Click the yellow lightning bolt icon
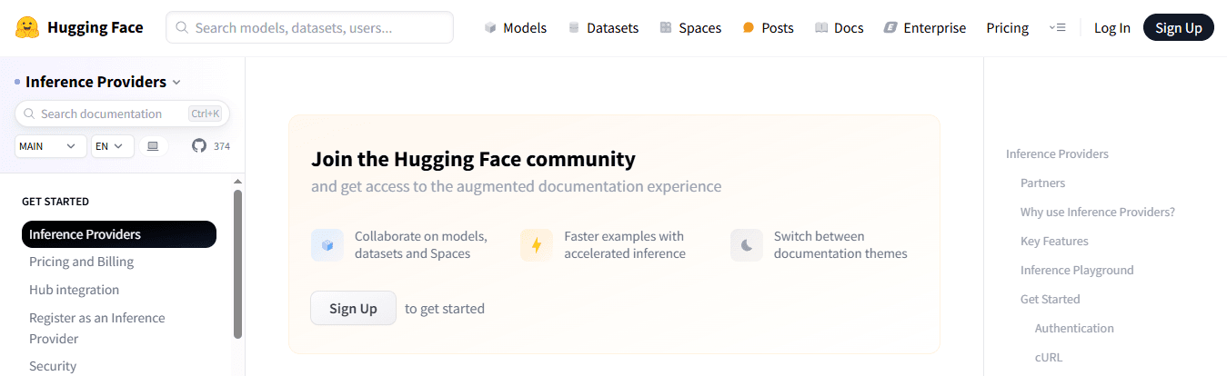The height and width of the screenshot is (376, 1227). click(537, 245)
